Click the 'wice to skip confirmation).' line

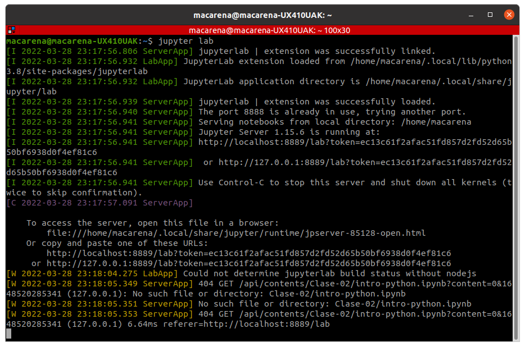pyautogui.click(x=74, y=193)
